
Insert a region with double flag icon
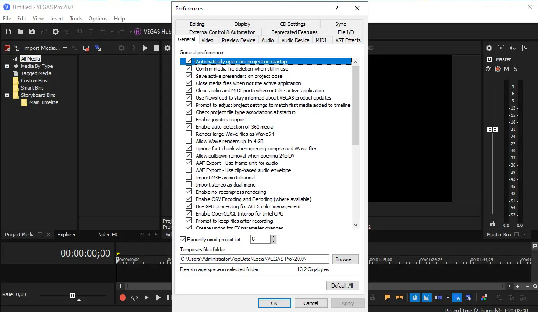(x=399, y=298)
